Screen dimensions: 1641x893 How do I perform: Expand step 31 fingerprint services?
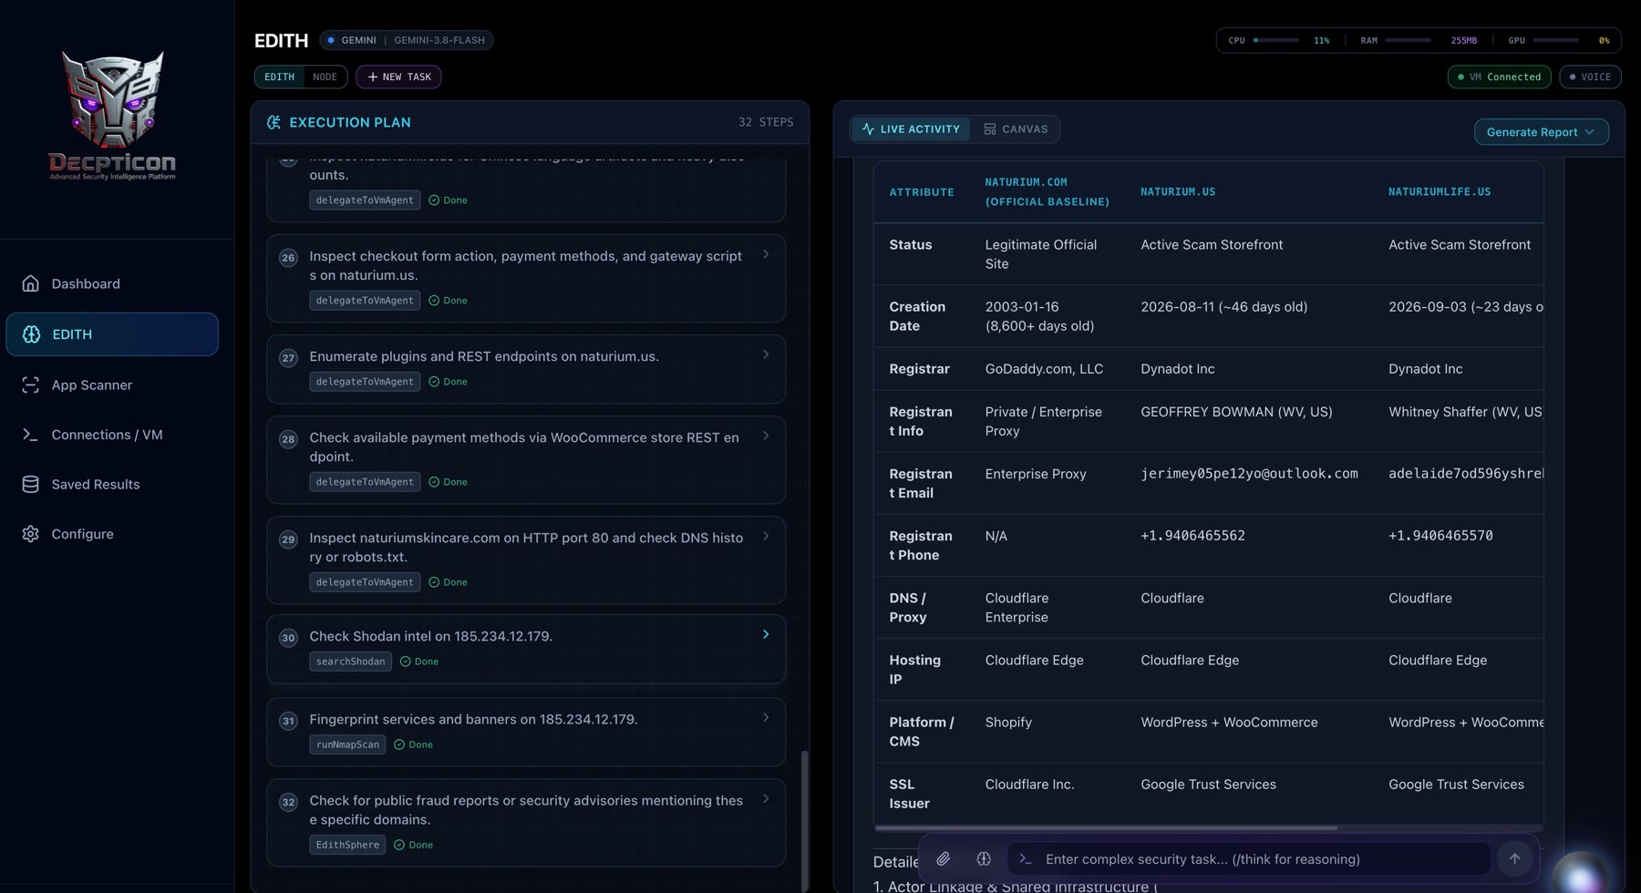click(766, 717)
